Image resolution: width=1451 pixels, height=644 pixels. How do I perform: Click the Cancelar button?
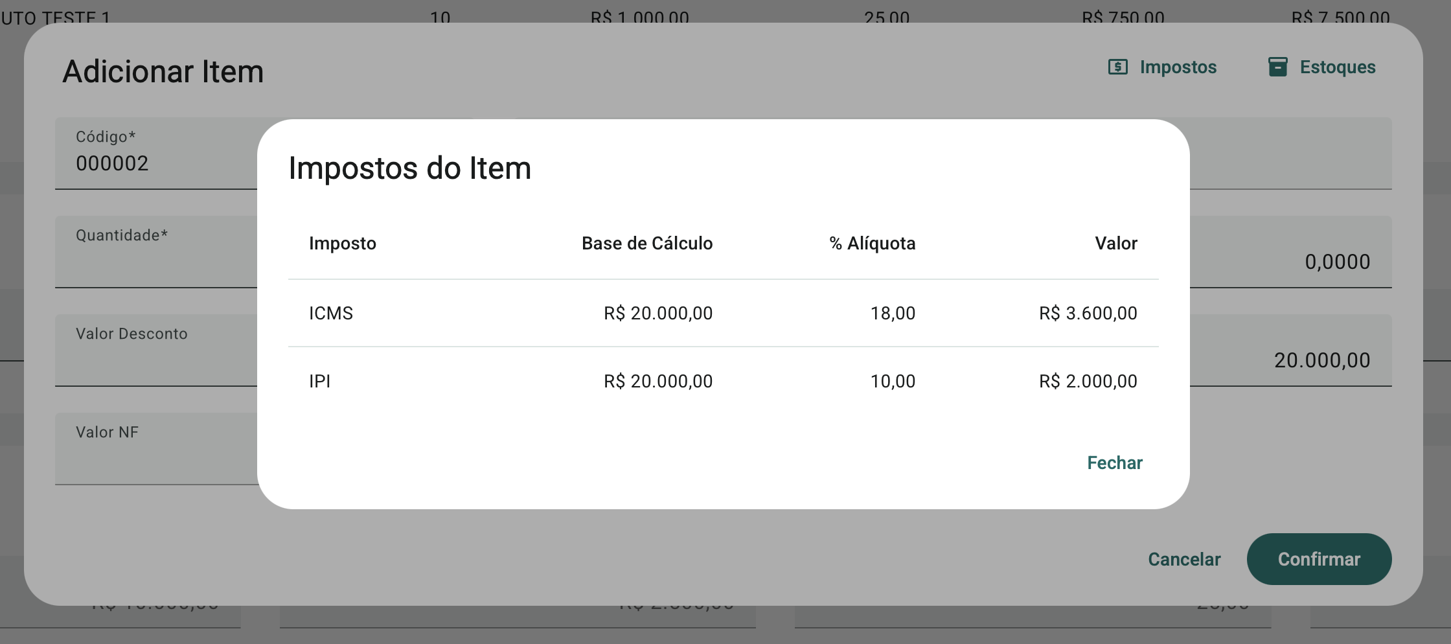click(x=1184, y=559)
